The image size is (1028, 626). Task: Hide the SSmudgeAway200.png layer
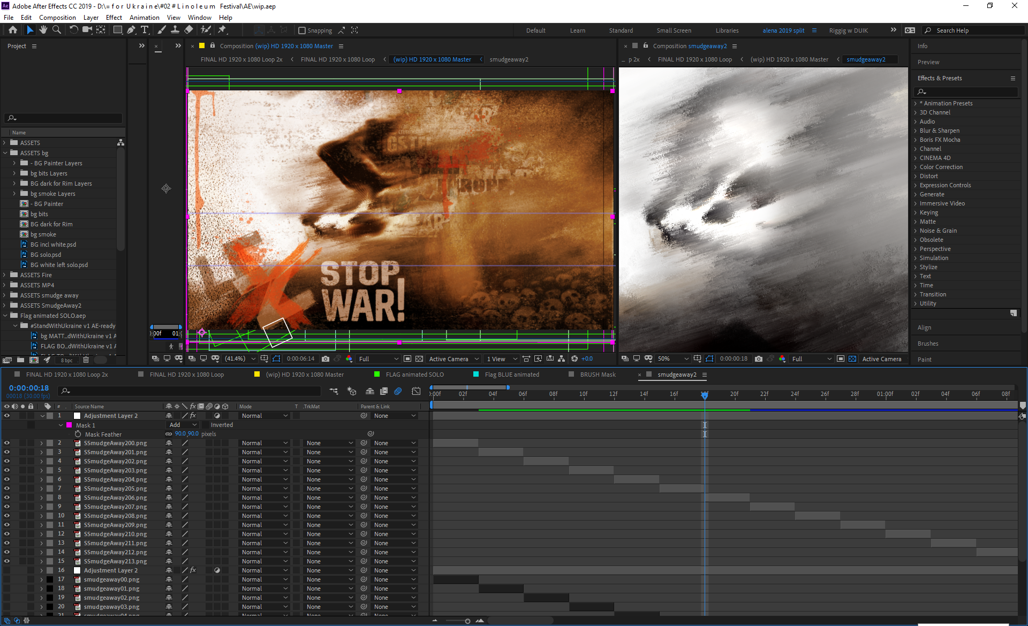(x=7, y=443)
